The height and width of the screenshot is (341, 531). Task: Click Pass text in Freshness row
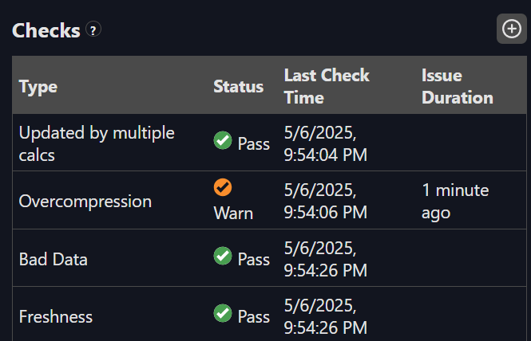tap(254, 316)
